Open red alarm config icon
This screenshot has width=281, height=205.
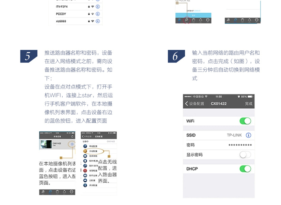[x=85, y=171]
